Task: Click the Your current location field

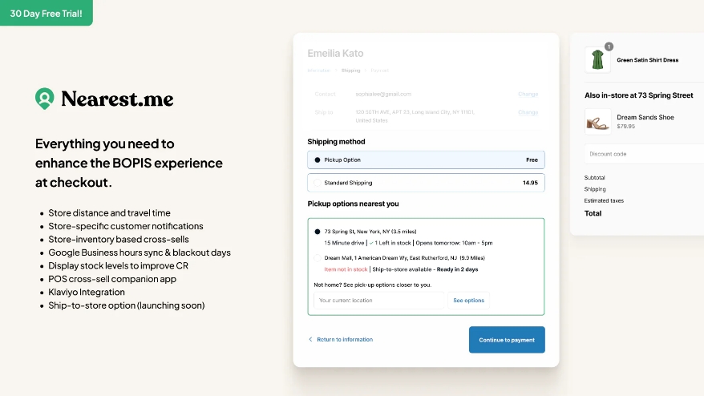Action: [x=378, y=301]
